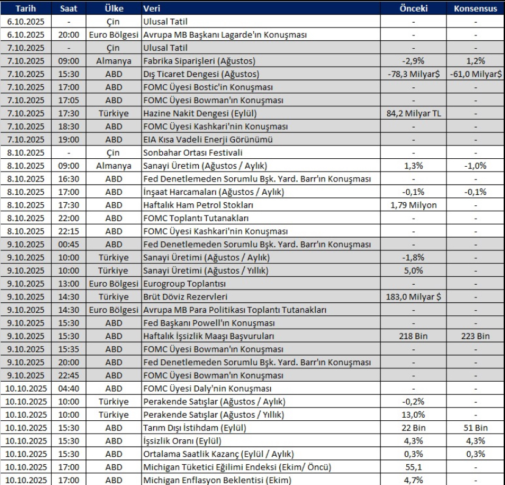The width and height of the screenshot is (505, 485).
Task: Select the 84,2 Milyar TL value
Action: coord(414,113)
